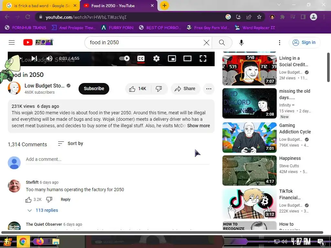Open a new browser tab
The width and height of the screenshot is (331, 248).
tap(165, 5)
